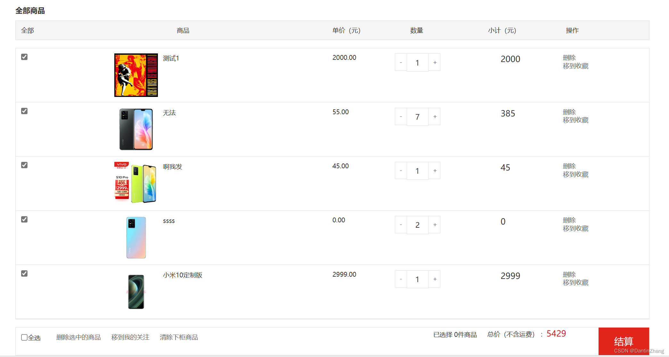Click 清除下柜商品 link

pos(179,337)
